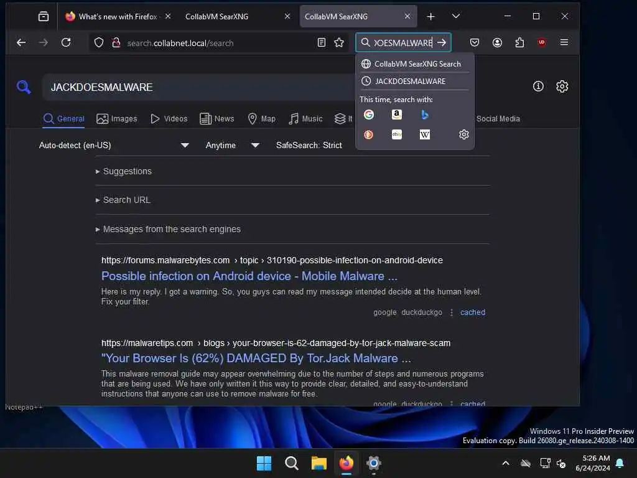This screenshot has height=478, width=637.
Task: Search this time with Google
Action: [x=369, y=115]
